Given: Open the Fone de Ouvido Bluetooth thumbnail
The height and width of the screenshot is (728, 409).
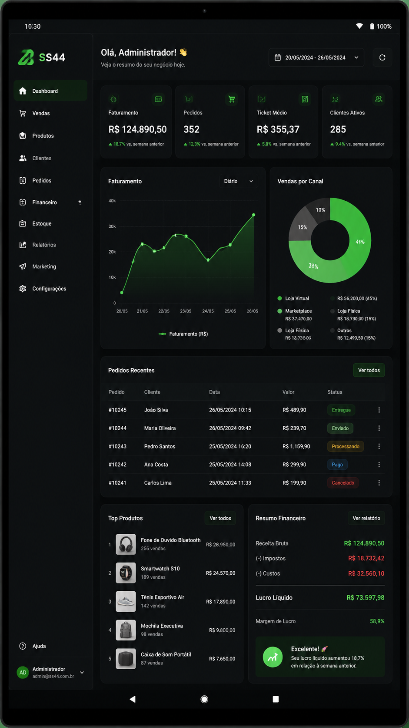Looking at the screenshot, I should [x=126, y=544].
